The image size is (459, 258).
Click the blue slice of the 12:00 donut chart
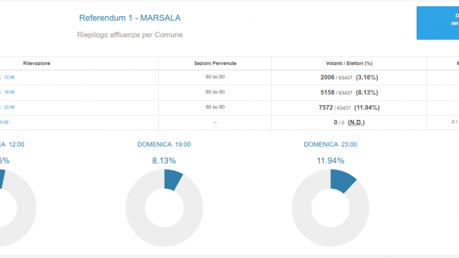1,179
